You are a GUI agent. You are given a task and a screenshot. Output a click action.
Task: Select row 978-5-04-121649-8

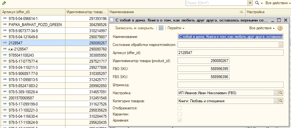click(x=54, y=37)
